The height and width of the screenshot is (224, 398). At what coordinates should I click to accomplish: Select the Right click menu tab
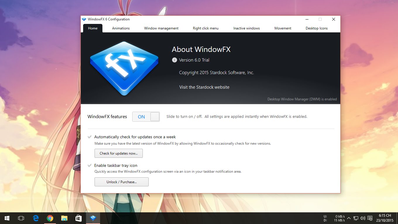[x=206, y=28]
